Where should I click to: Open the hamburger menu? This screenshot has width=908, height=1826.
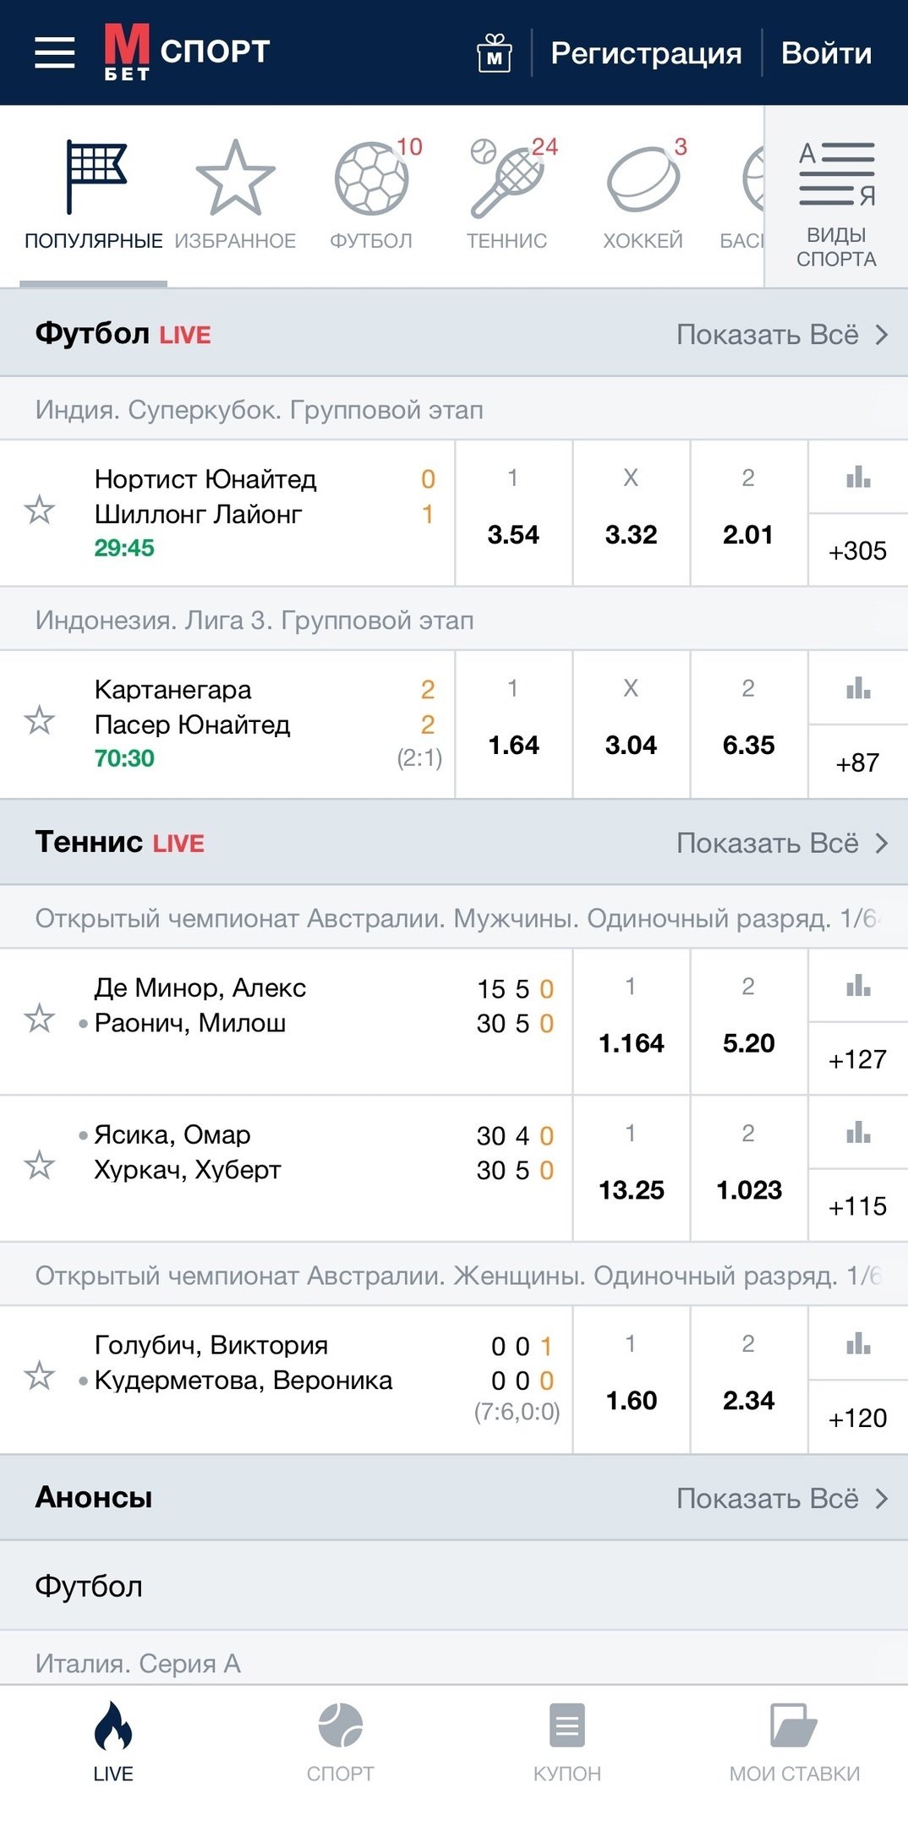coord(55,52)
